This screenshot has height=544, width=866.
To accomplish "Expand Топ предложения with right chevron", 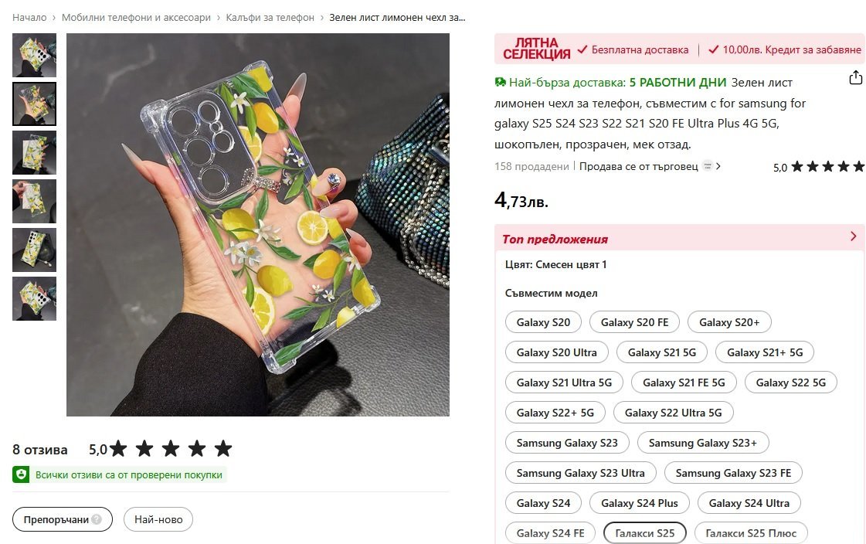I will (854, 236).
